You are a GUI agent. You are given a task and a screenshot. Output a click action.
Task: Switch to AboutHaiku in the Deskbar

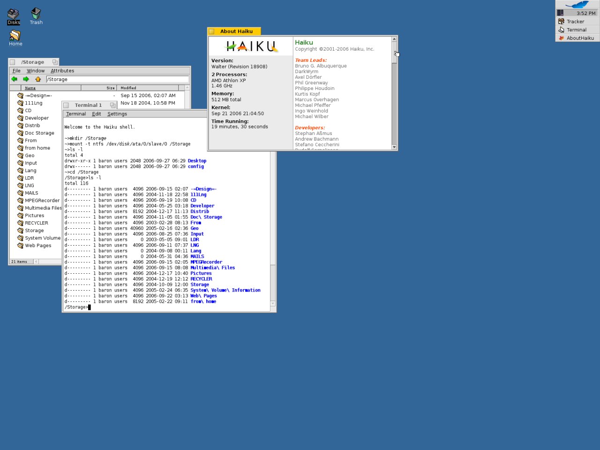pos(577,38)
